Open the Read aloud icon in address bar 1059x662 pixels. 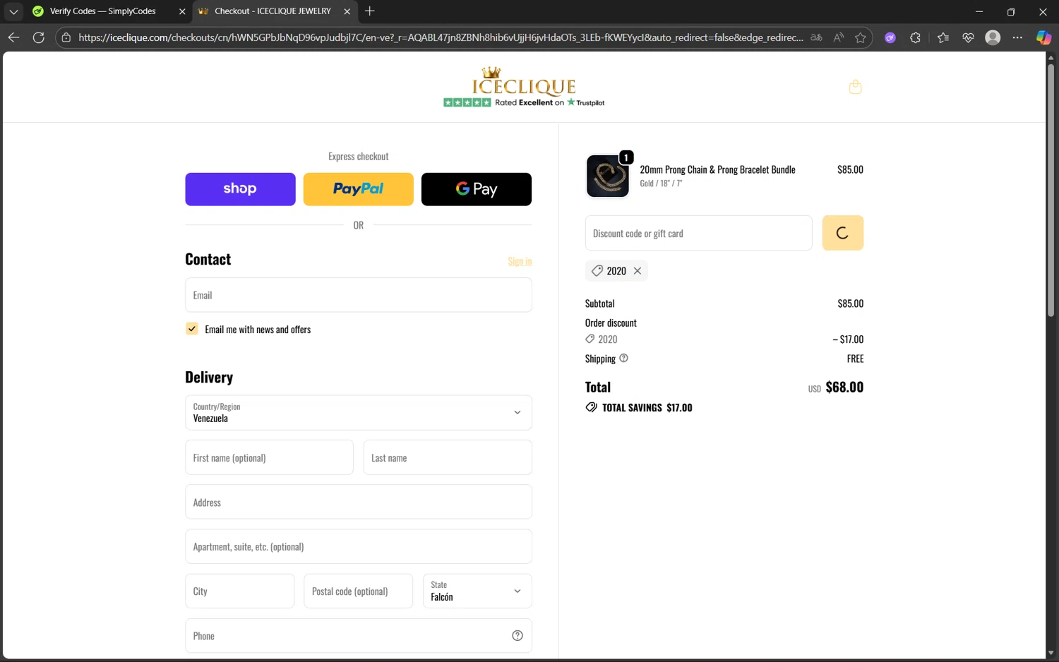click(x=839, y=37)
